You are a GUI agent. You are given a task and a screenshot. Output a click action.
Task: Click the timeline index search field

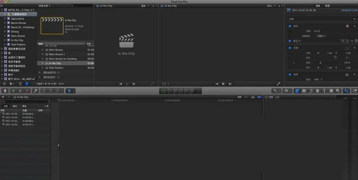pos(25,102)
